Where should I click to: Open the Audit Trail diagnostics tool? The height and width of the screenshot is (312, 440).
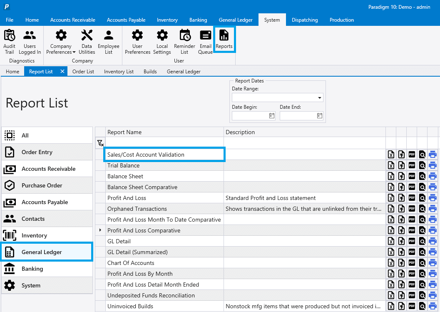pyautogui.click(x=9, y=42)
